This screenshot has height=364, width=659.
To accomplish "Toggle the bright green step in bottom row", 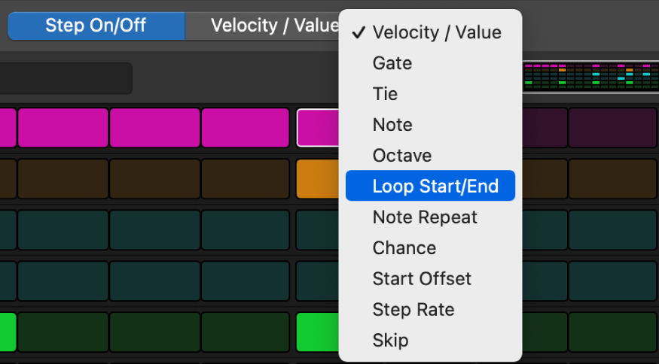I will (318, 332).
